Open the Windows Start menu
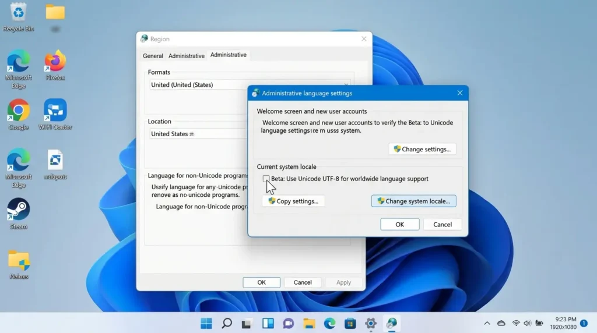Image resolution: width=597 pixels, height=333 pixels. pyautogui.click(x=206, y=323)
